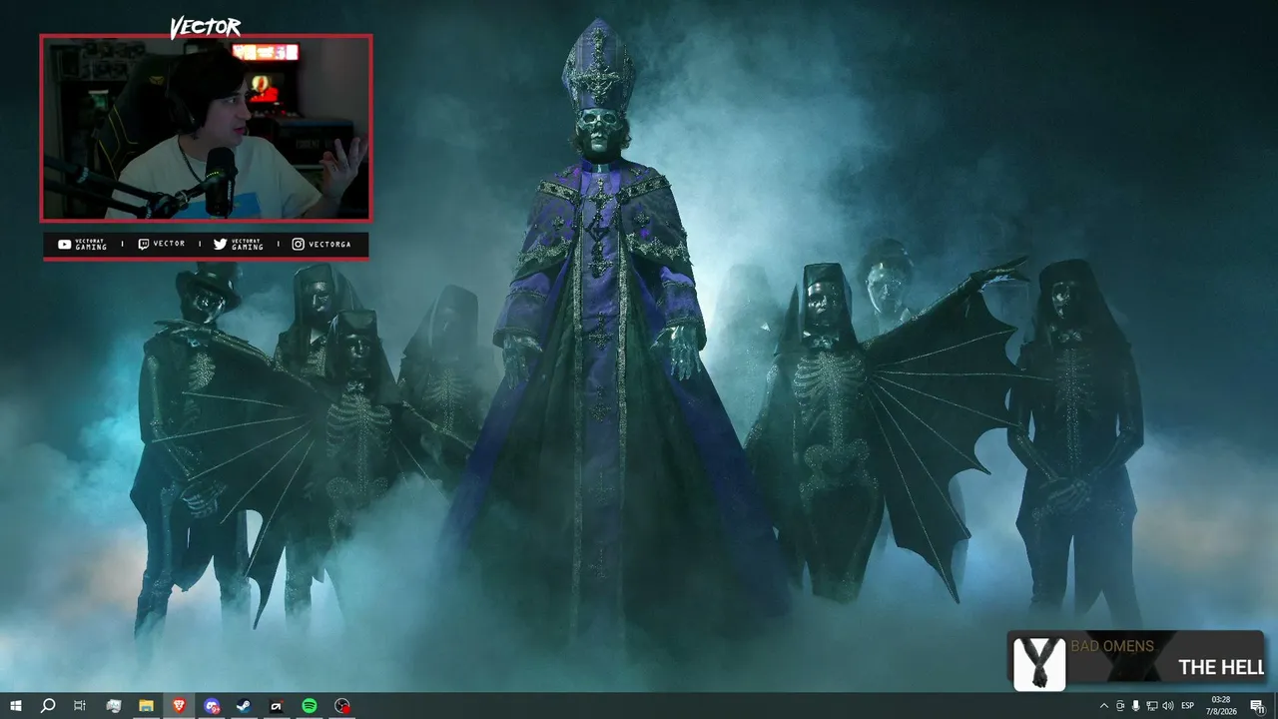
Task: Open the pinned app left of File Explorer
Action: (114, 706)
